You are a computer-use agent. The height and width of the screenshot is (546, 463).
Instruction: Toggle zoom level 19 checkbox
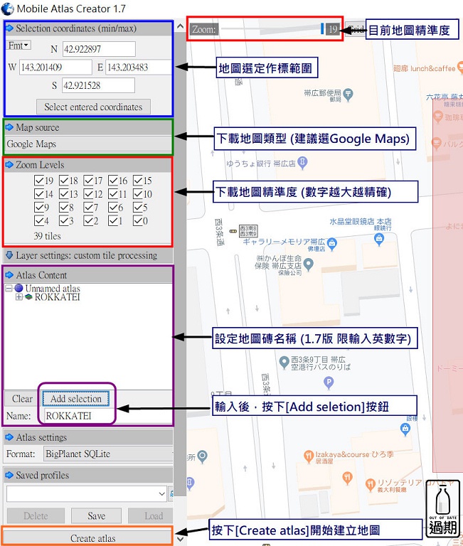click(x=38, y=181)
